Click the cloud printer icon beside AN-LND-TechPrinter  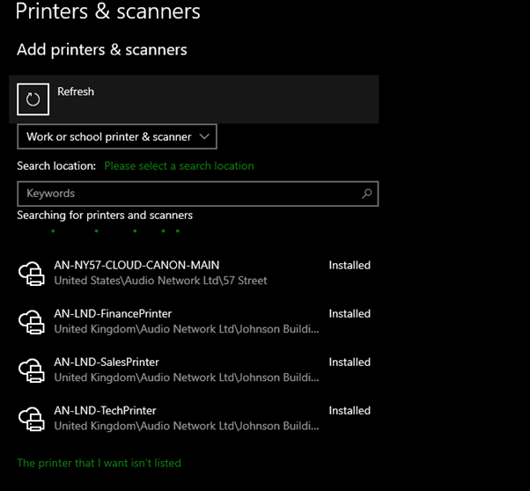(32, 419)
